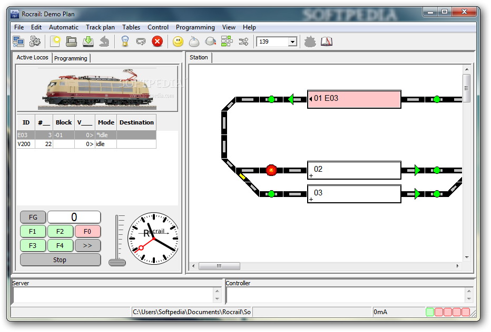Open the Track plan menu
The height and width of the screenshot is (332, 491).
point(100,27)
